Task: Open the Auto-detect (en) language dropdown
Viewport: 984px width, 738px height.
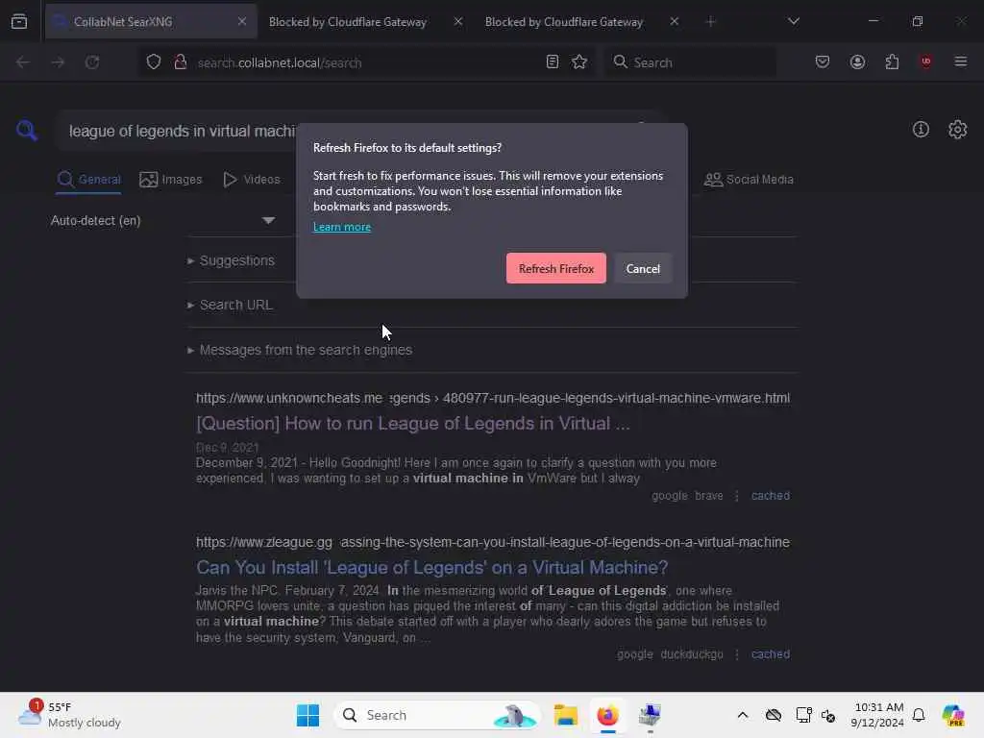Action: coord(163,220)
